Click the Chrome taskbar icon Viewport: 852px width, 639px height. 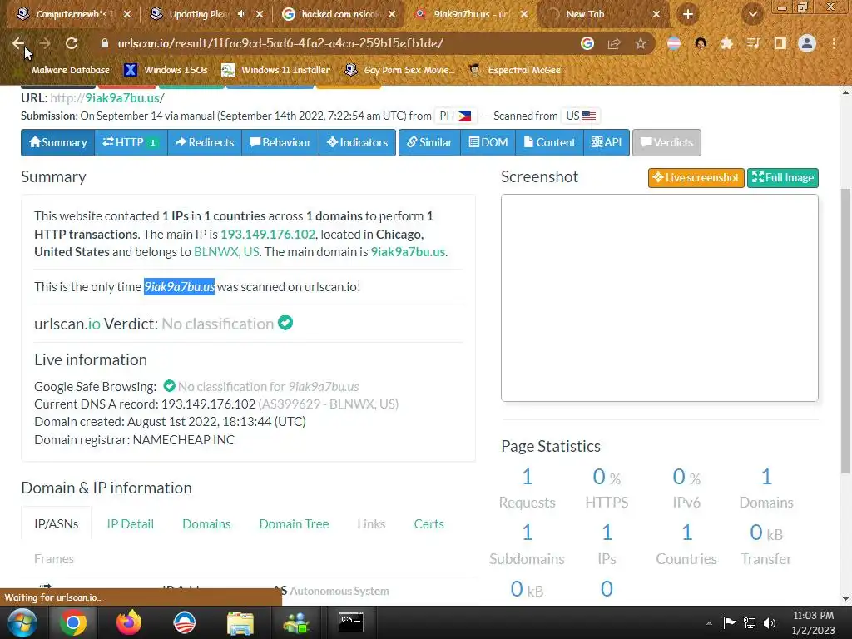(73, 622)
